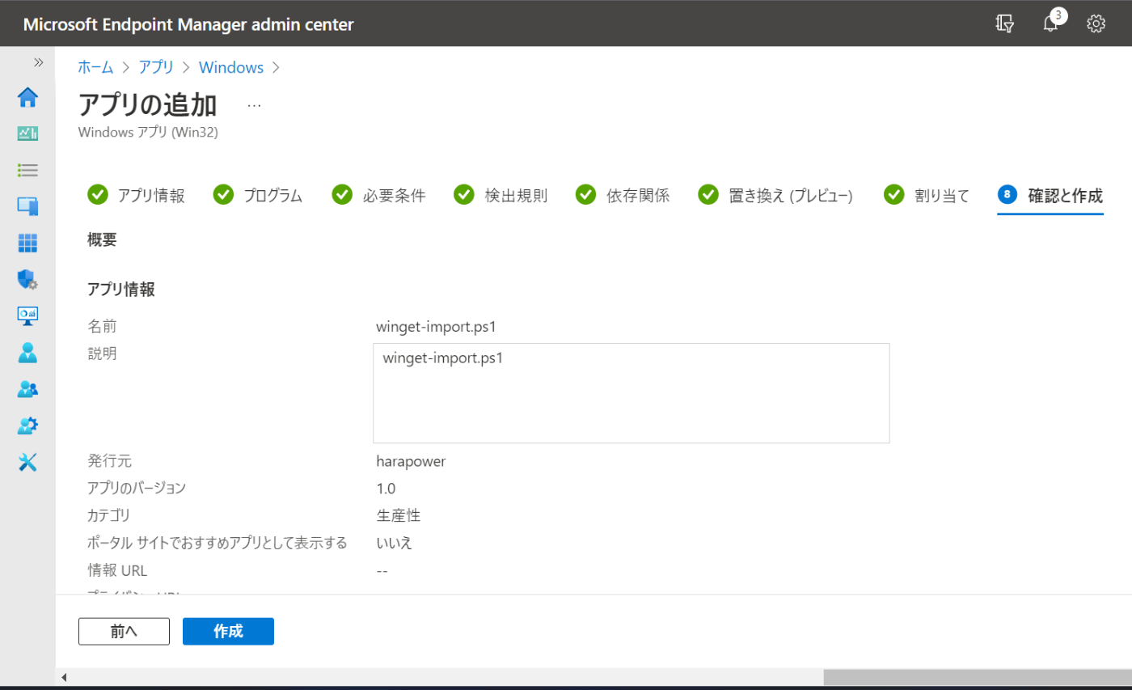Screen dimensions: 1132x690
Task: Open Endpoint security shield icon
Action: pyautogui.click(x=27, y=280)
